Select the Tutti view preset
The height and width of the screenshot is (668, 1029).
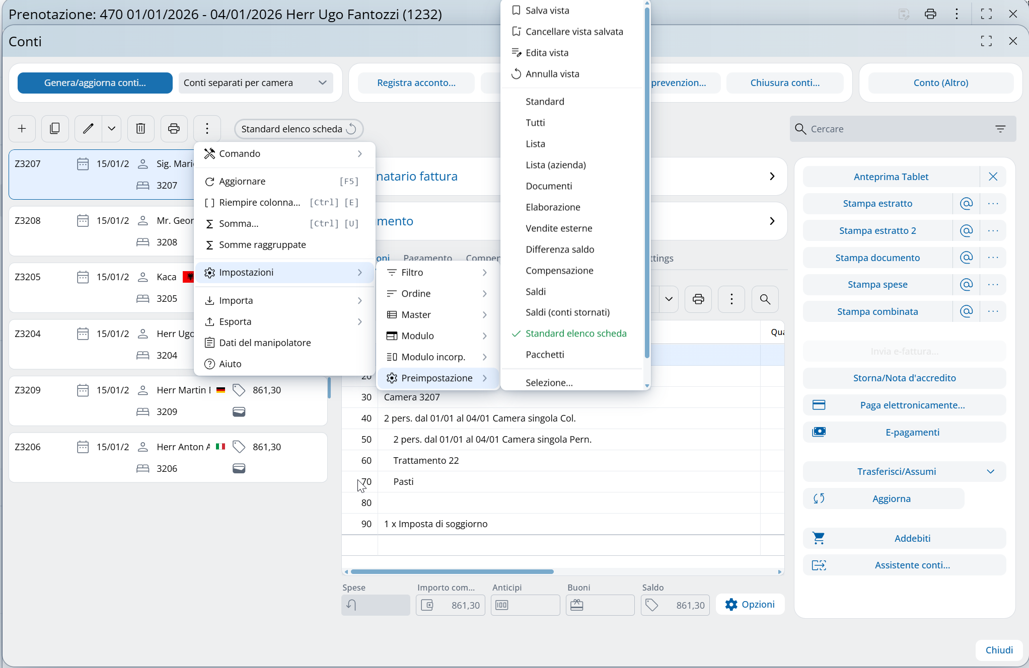coord(535,123)
